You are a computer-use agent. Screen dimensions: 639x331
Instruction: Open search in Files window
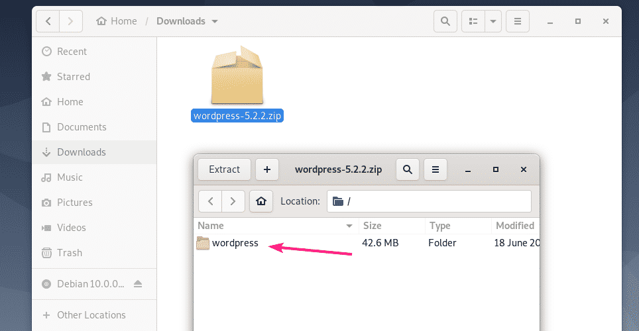tap(445, 21)
